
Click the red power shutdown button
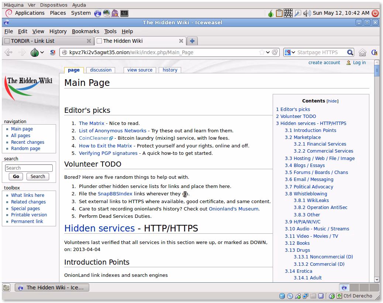tap(375, 13)
